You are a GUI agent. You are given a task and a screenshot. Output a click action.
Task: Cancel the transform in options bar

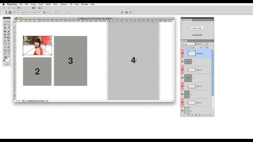(x=126, y=12)
